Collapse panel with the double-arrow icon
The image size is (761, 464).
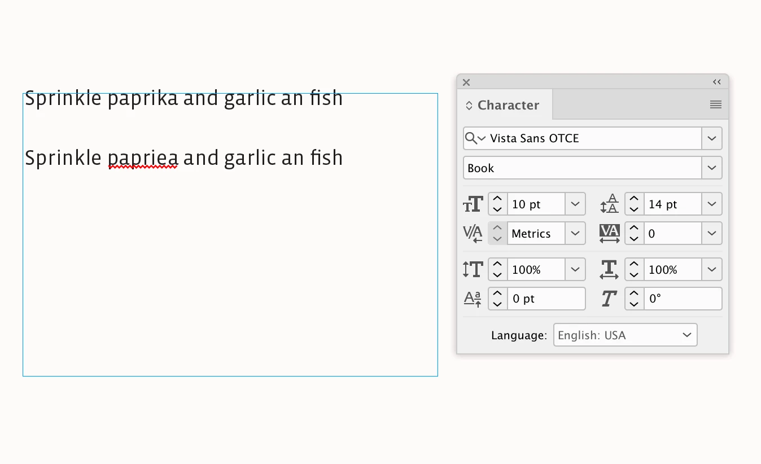click(x=717, y=82)
